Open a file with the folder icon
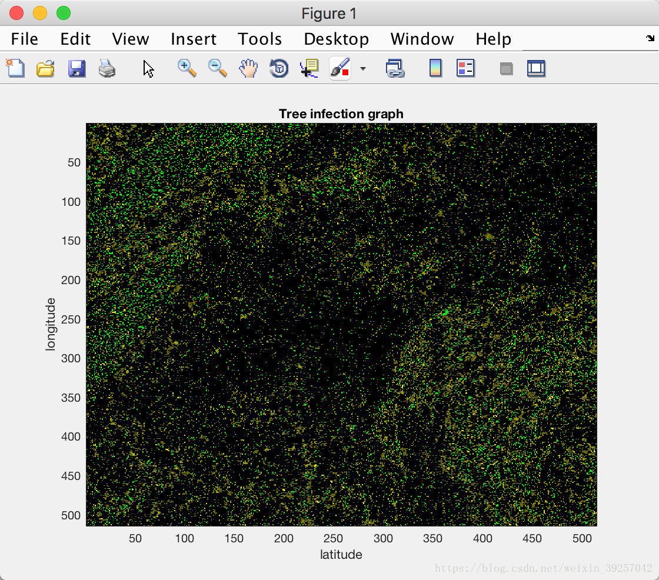 click(x=45, y=68)
